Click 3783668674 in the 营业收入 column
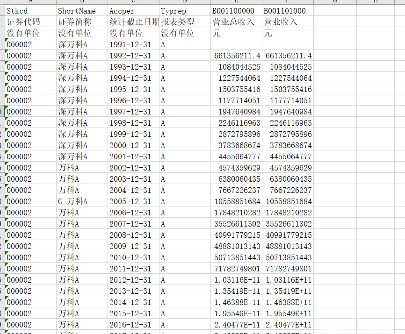The image size is (405, 334). coord(288,145)
